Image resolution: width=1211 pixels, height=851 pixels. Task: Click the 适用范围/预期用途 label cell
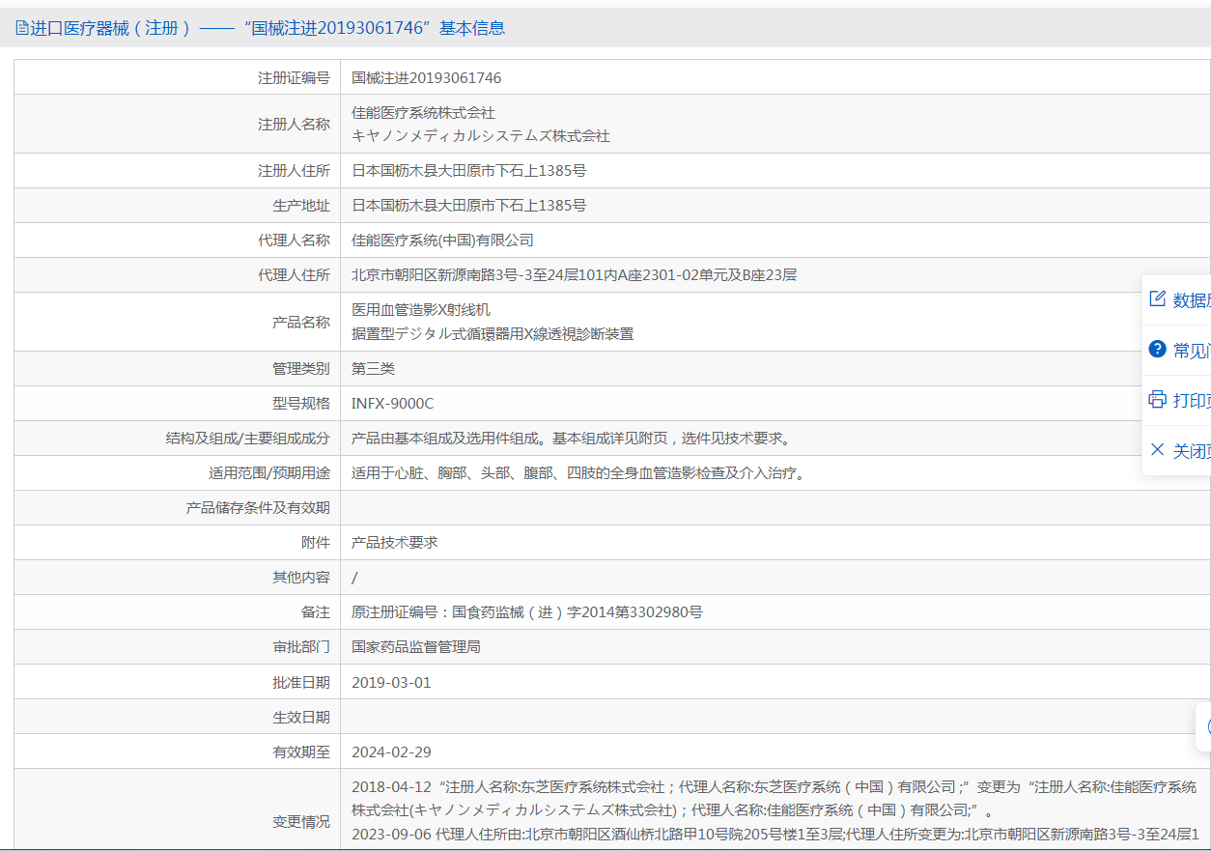tap(177, 472)
